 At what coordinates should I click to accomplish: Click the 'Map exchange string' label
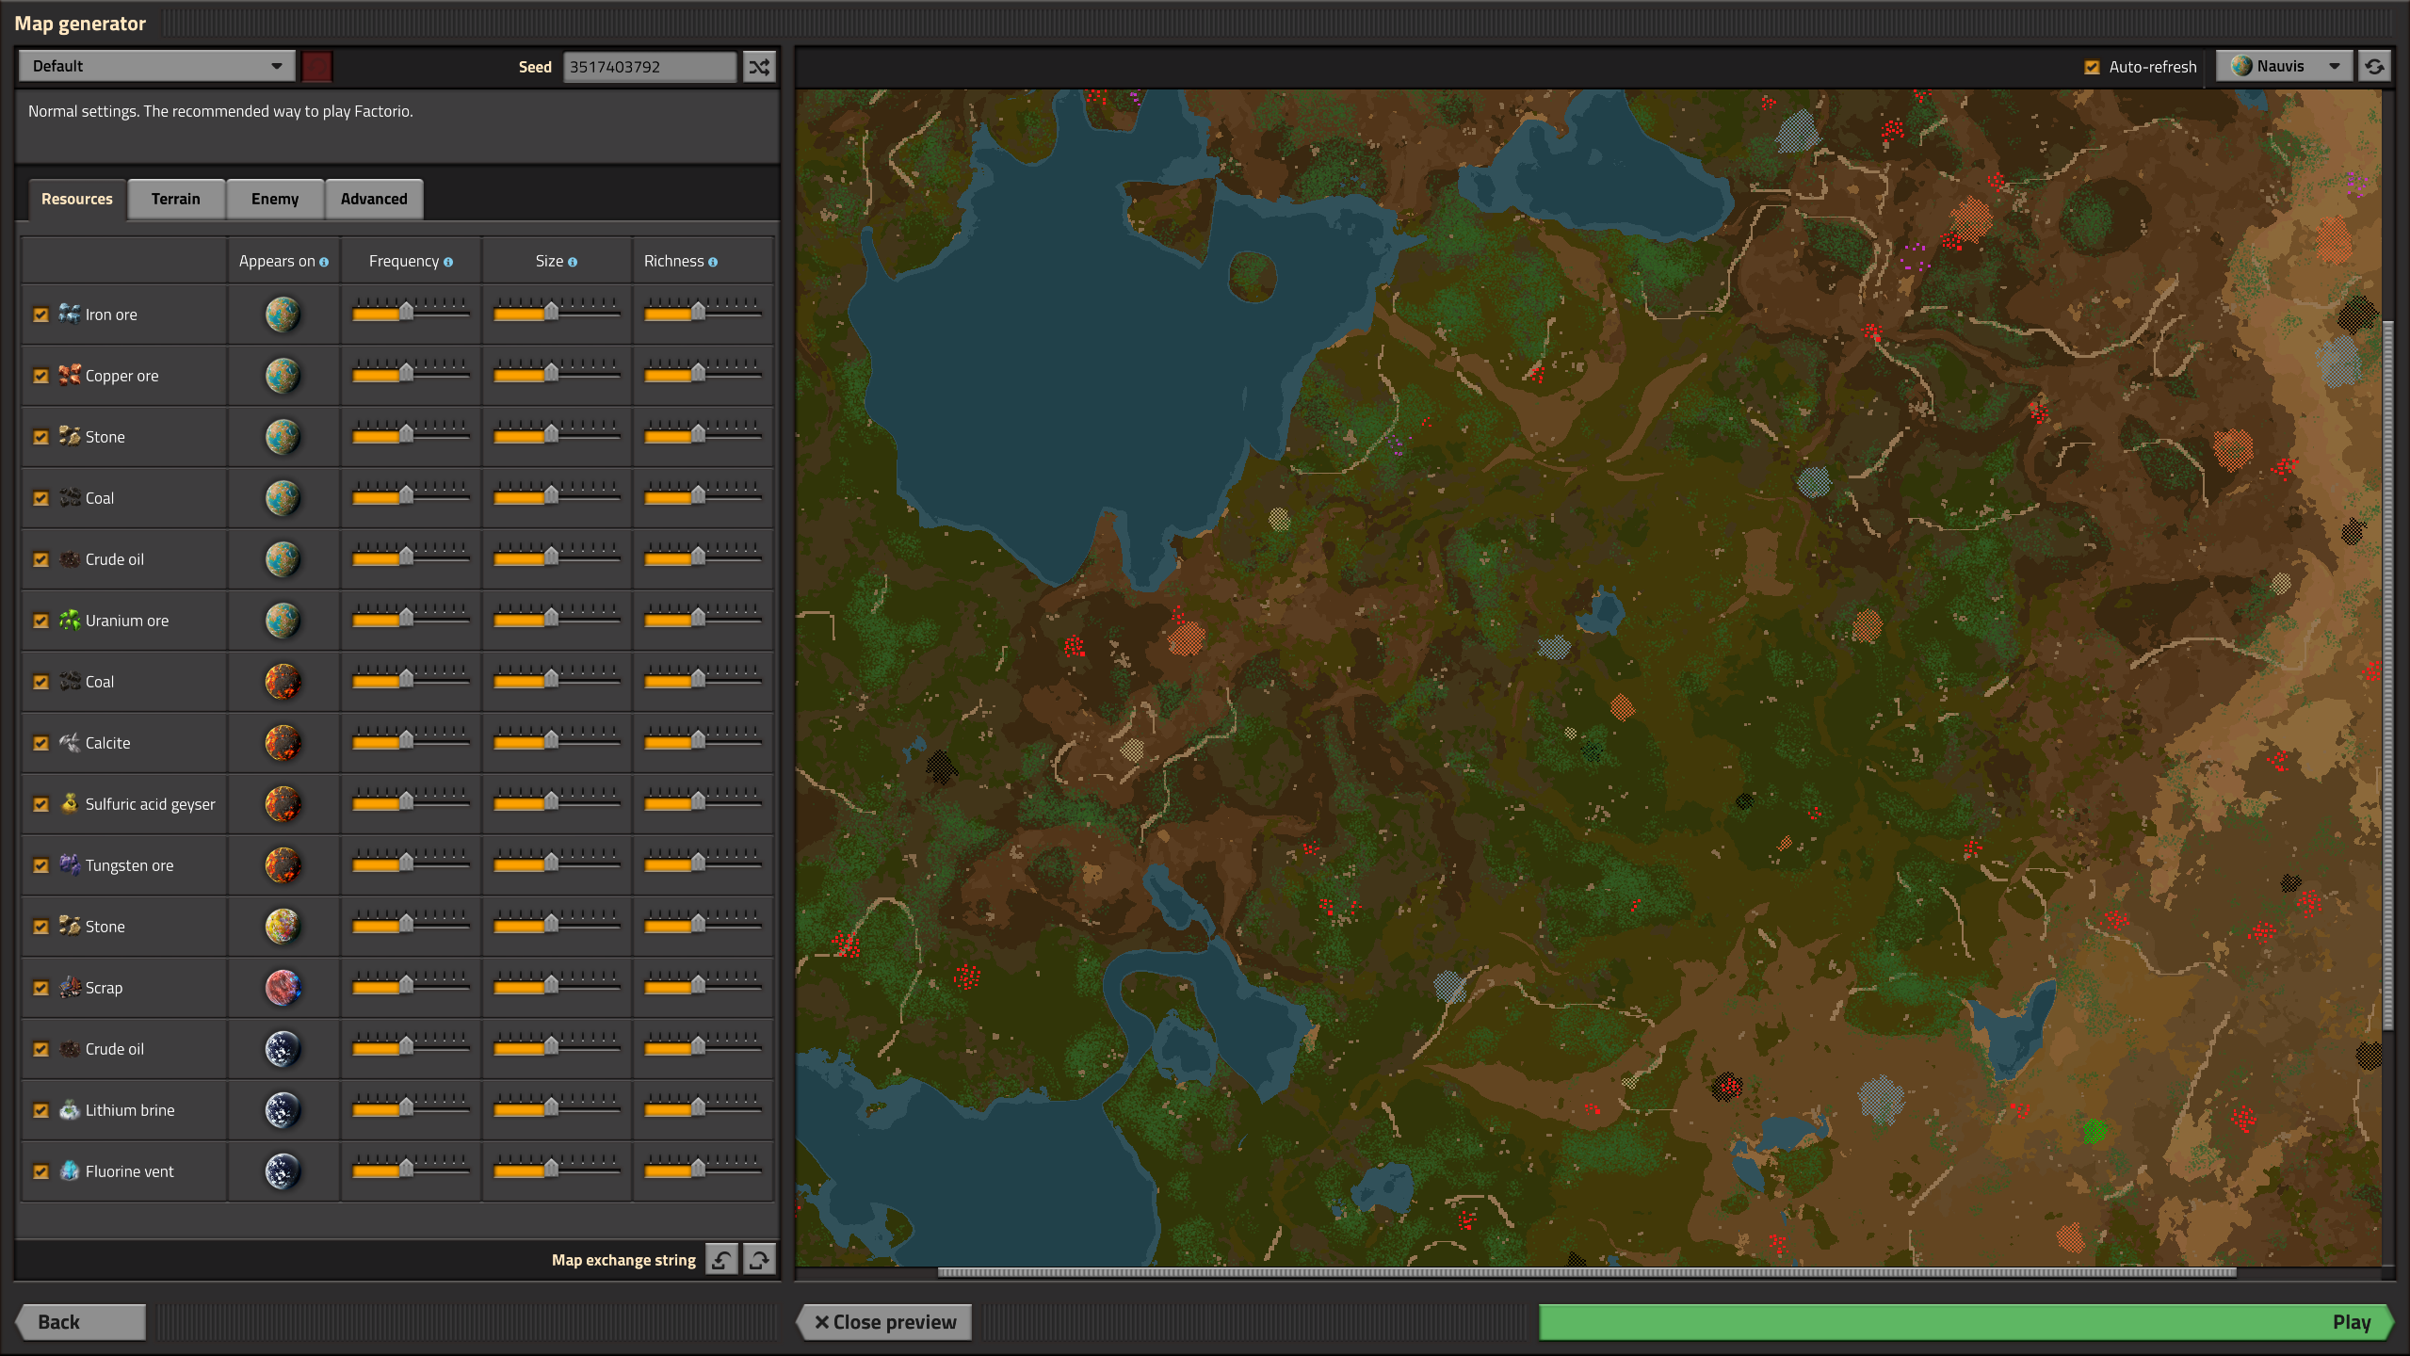tap(623, 1260)
